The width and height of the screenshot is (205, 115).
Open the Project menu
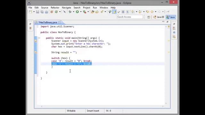(x=86, y=8)
